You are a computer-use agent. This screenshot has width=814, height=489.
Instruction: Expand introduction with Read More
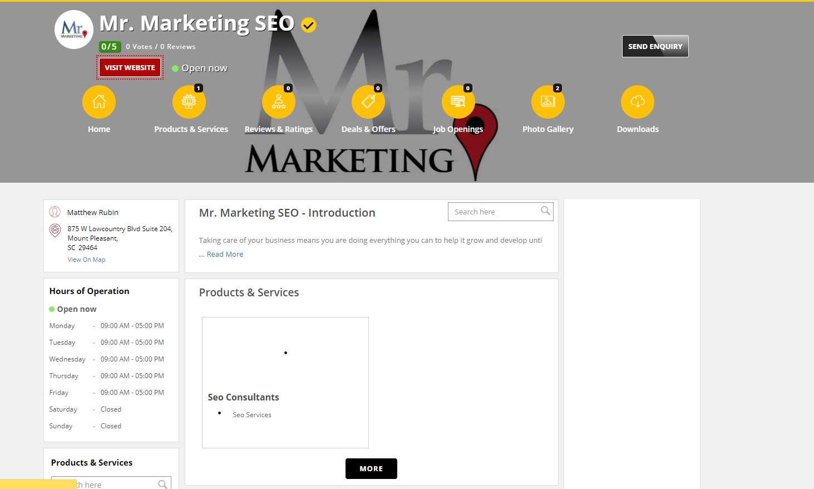(225, 254)
